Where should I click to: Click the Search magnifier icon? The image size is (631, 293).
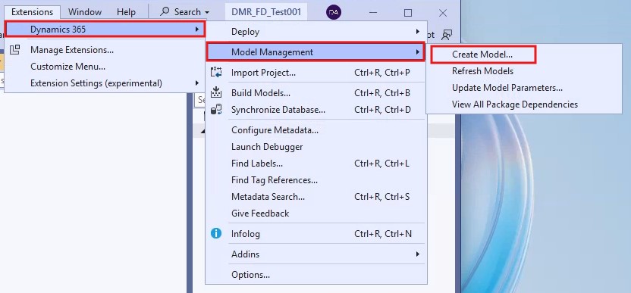pyautogui.click(x=165, y=12)
